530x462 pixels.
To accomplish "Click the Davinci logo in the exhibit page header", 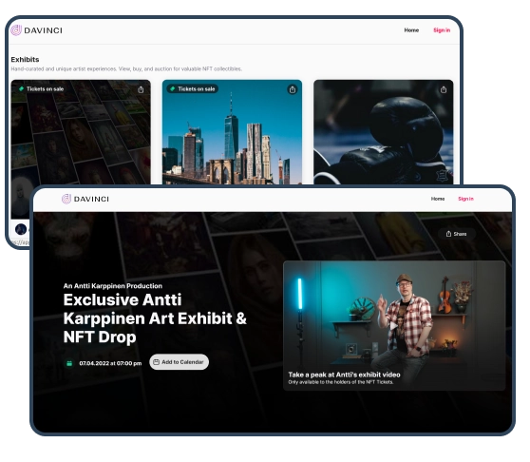I will 85,199.
